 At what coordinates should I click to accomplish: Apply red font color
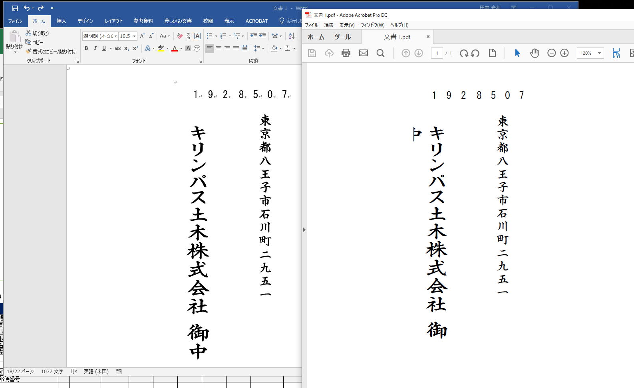[175, 48]
